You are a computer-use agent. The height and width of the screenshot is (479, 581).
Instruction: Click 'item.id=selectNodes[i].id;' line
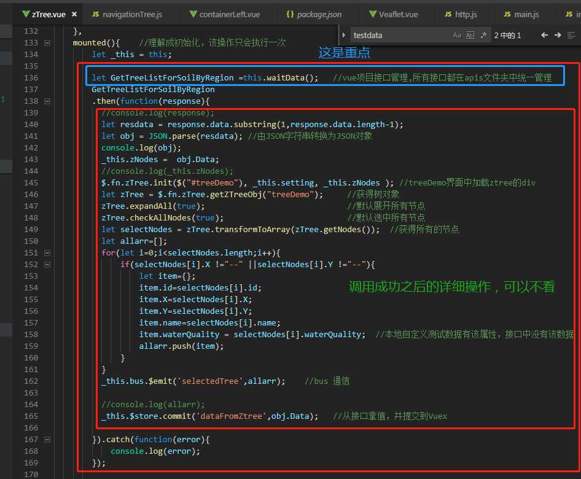(x=200, y=288)
